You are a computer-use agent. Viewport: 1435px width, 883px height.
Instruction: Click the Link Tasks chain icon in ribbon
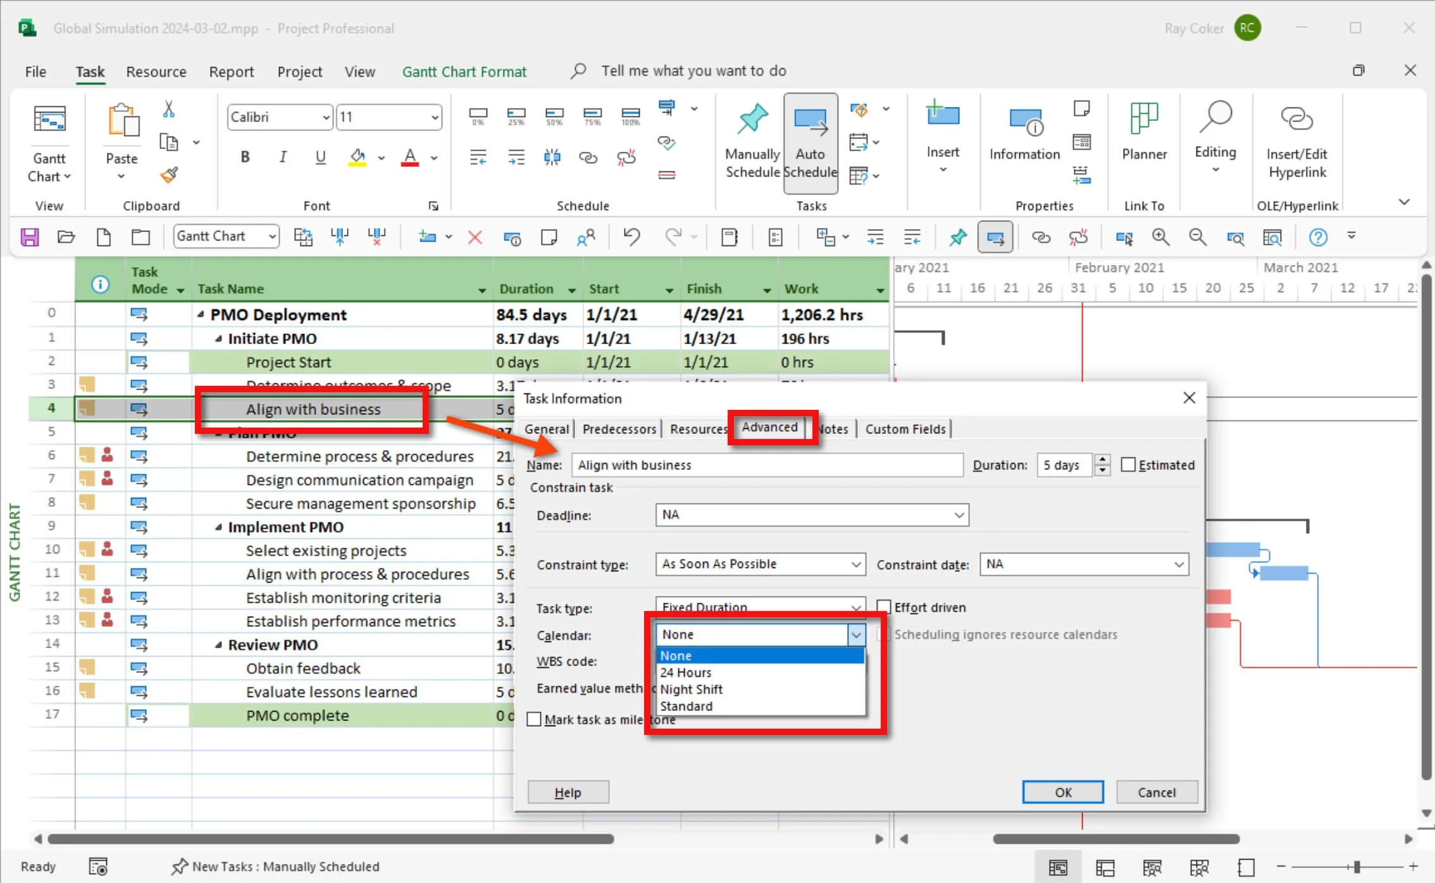click(588, 157)
